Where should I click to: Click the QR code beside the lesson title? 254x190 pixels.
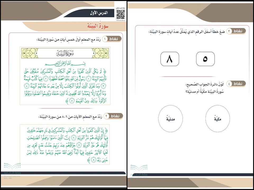click(121, 15)
